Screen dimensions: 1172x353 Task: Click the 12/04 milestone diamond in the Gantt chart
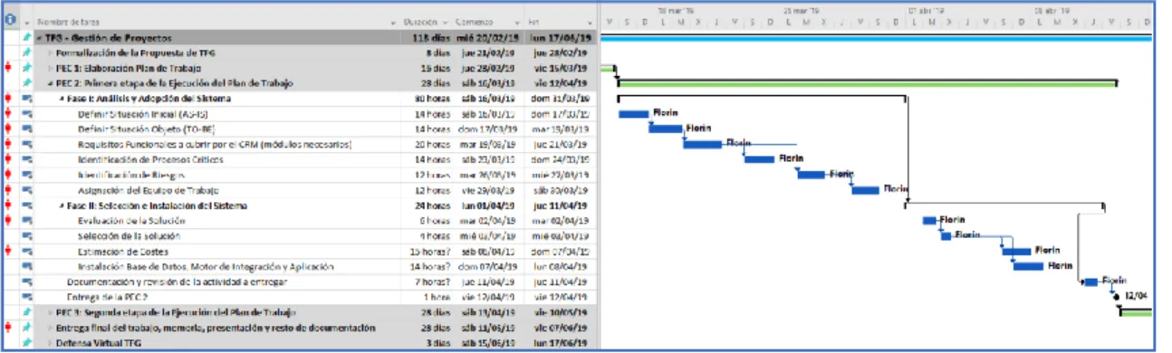click(x=1117, y=296)
